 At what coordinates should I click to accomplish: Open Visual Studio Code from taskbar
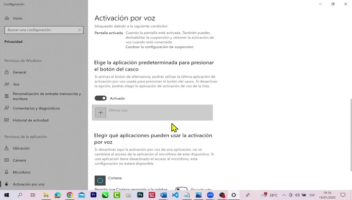point(175,195)
